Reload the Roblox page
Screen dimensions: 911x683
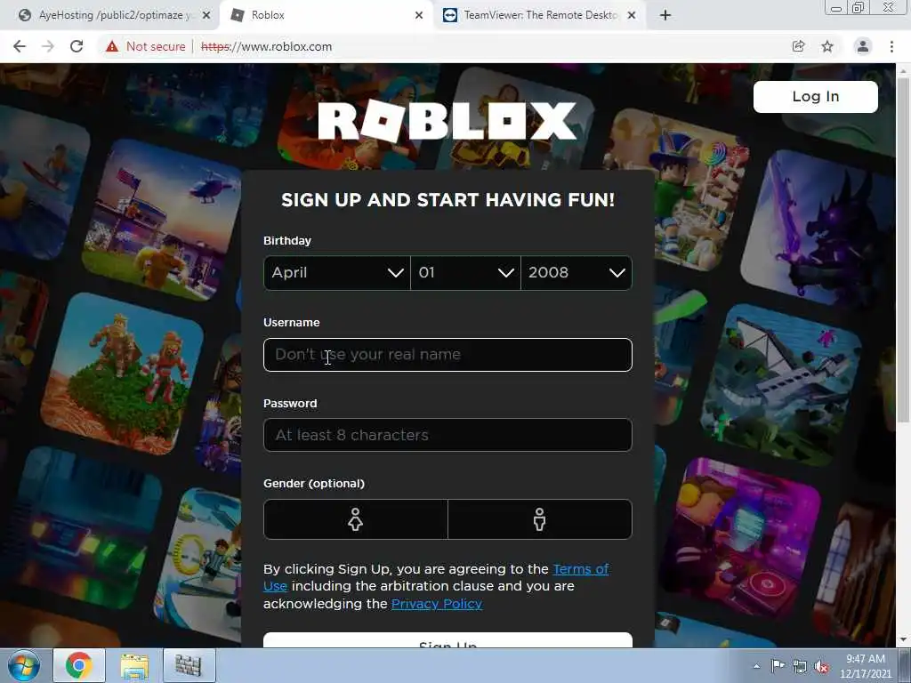(77, 46)
